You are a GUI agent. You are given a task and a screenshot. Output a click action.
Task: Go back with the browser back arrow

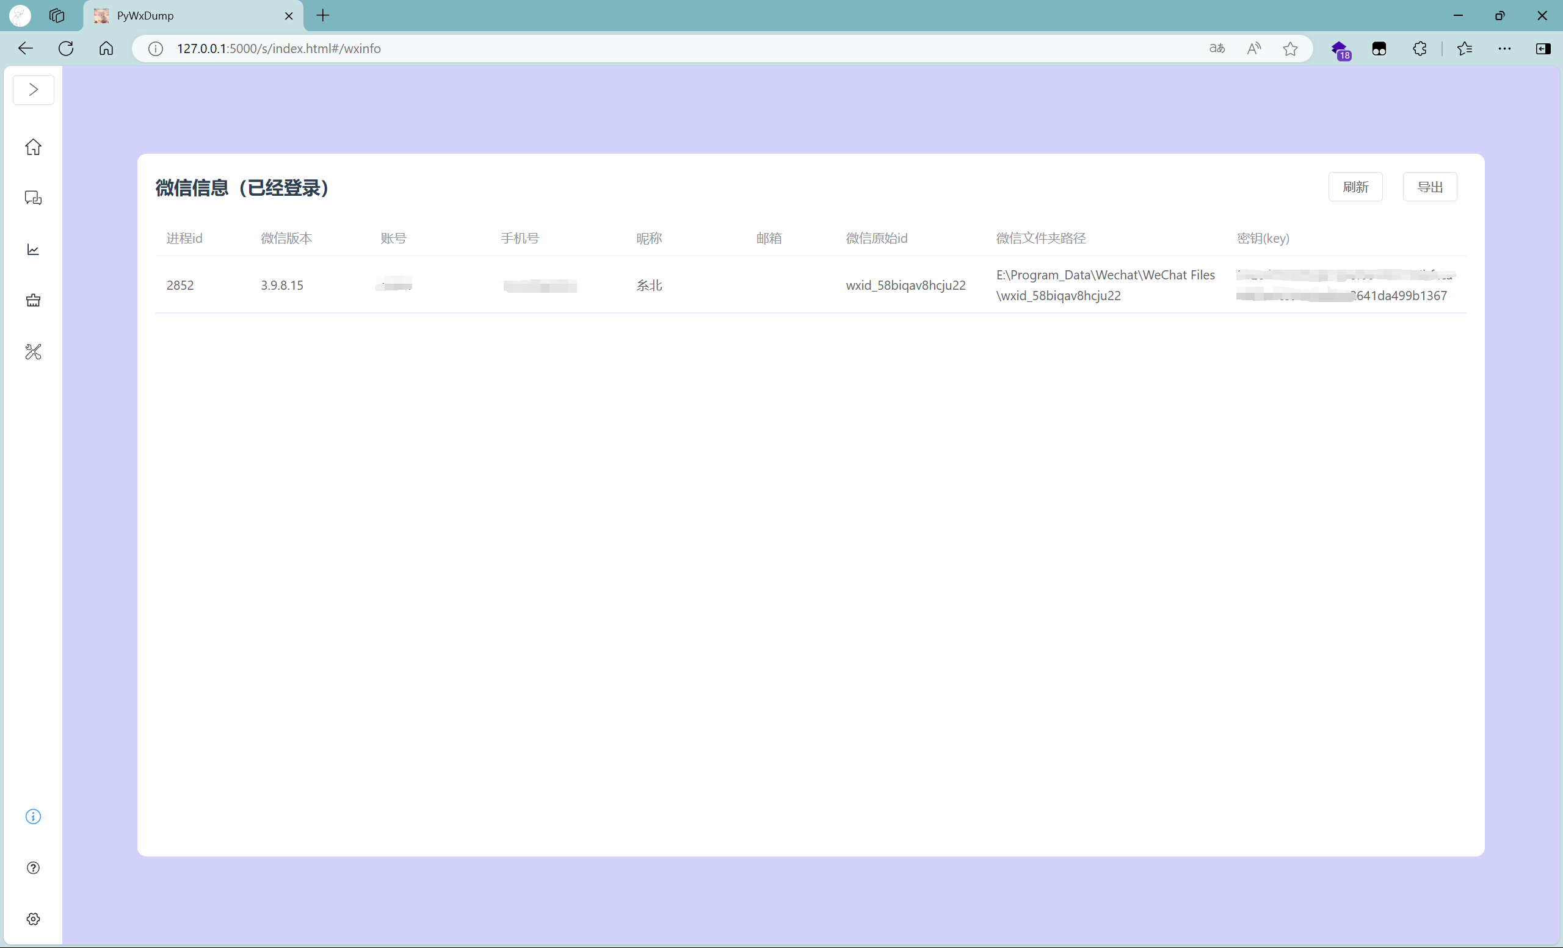pos(26,49)
